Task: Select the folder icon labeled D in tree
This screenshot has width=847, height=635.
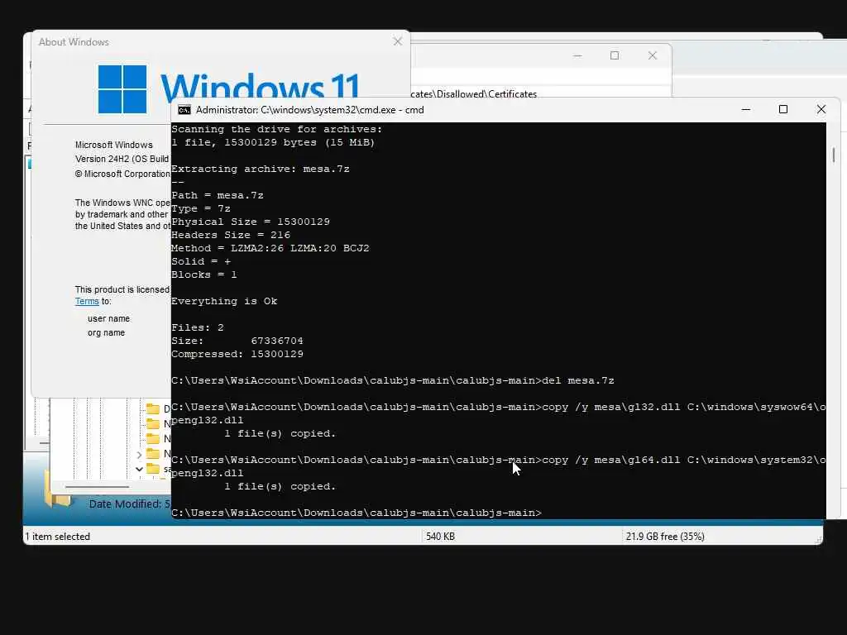Action: [x=153, y=408]
